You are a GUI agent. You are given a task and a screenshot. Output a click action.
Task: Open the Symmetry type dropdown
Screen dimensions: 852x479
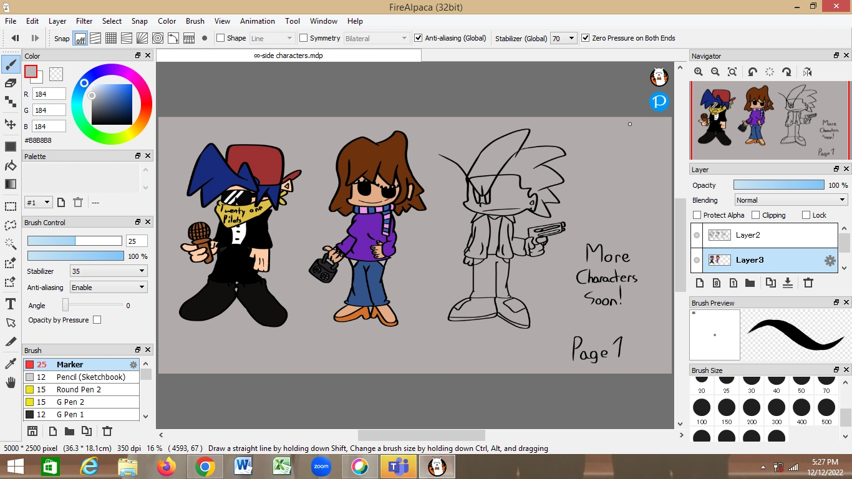pos(376,38)
